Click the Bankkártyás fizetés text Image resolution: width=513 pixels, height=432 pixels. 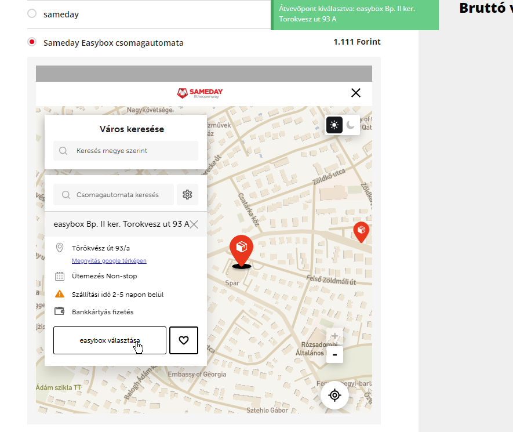click(103, 312)
